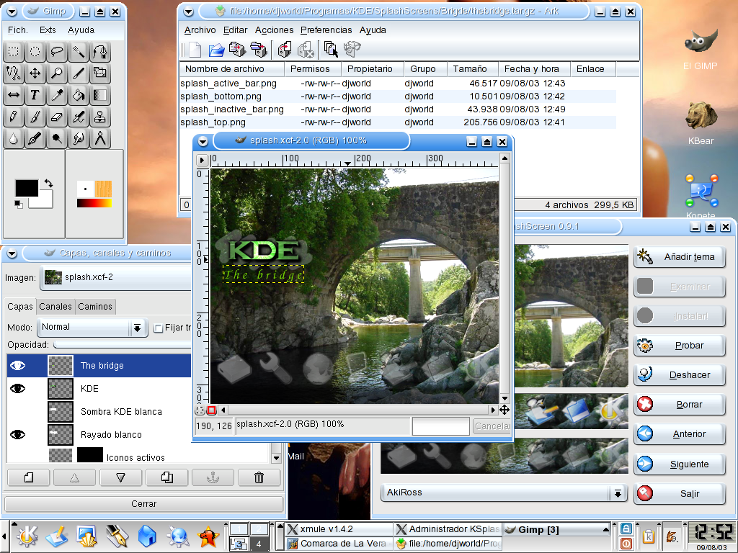Image resolution: width=738 pixels, height=553 pixels.
Task: Open the Archivo menu in Ark
Action: 200,30
